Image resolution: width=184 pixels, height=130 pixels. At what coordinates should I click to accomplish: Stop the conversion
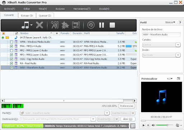pos(112,25)
